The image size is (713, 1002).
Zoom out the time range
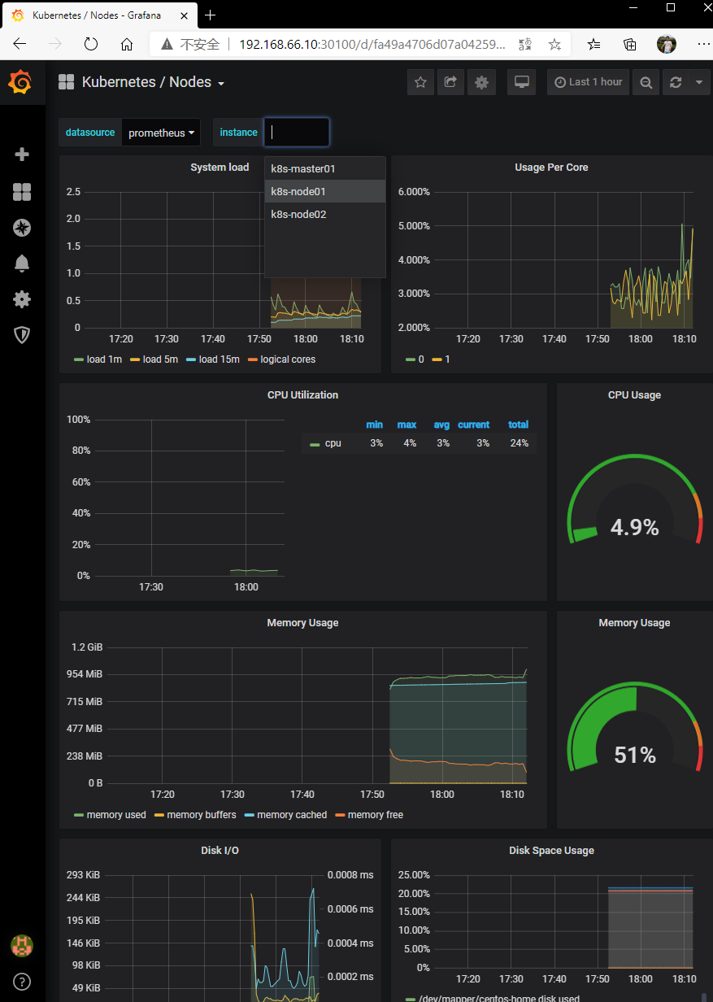click(646, 82)
